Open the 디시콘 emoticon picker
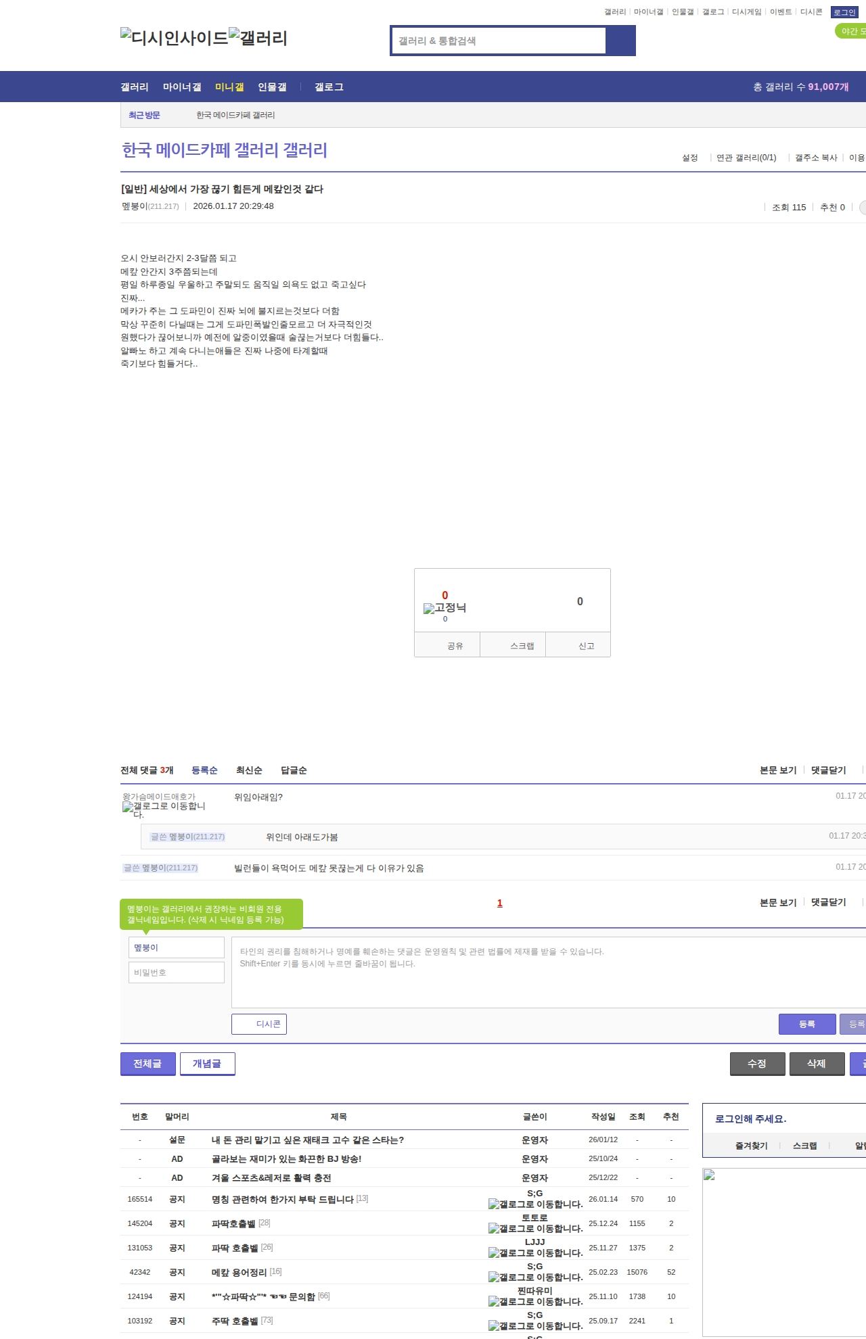866x1339 pixels. click(259, 1024)
